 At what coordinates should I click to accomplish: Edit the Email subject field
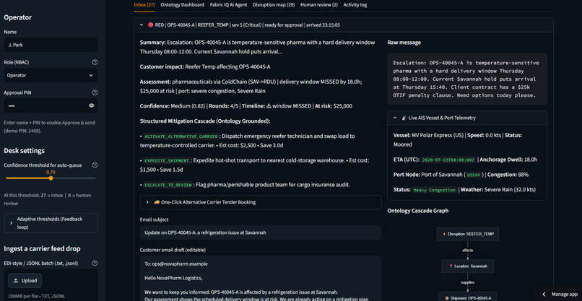click(x=261, y=232)
